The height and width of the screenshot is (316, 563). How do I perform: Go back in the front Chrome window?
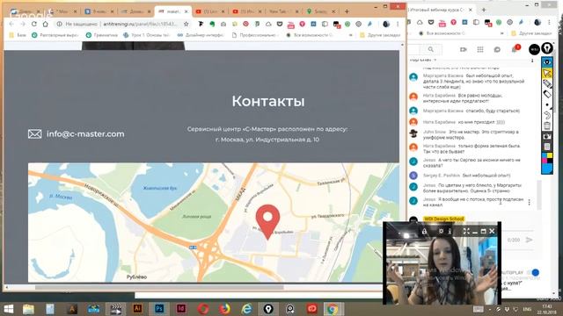tap(11, 24)
